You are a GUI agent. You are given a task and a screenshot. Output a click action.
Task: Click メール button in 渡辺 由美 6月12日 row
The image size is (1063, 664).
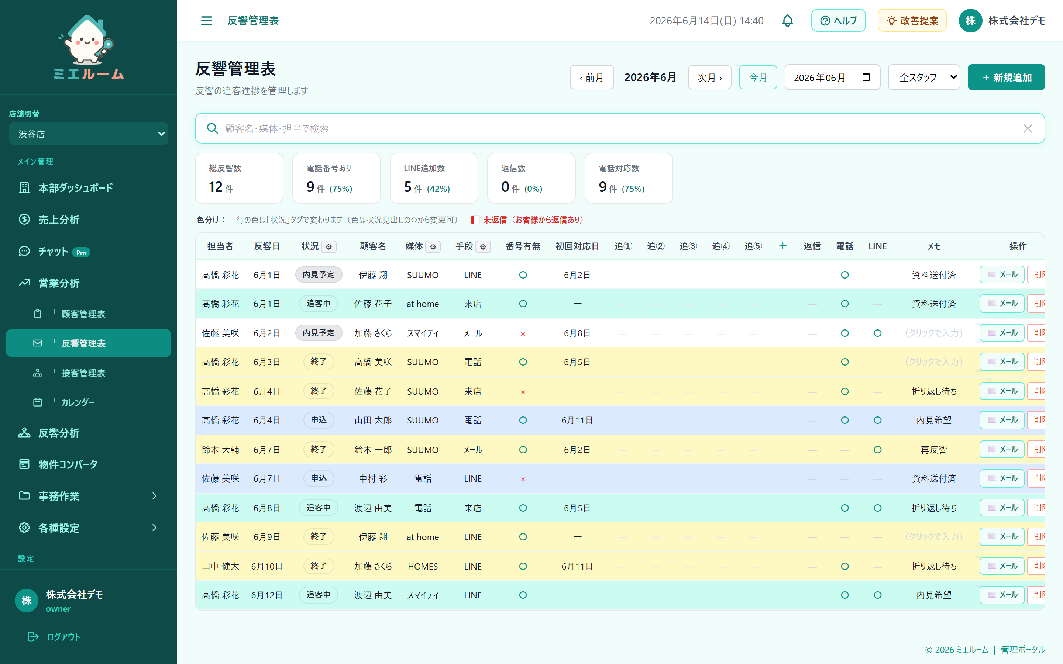[1002, 595]
